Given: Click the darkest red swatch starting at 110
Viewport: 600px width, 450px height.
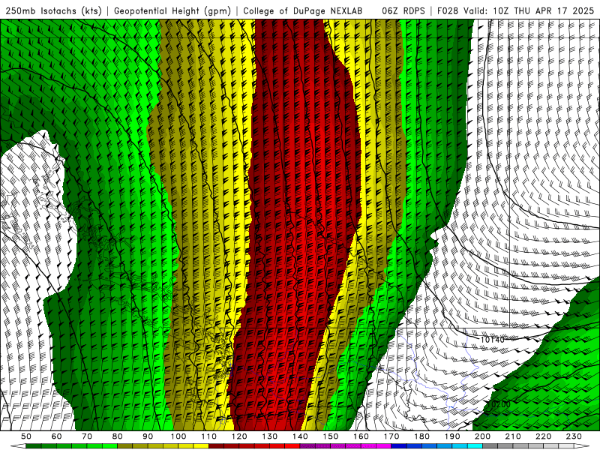Looking at the screenshot, I should pos(216,446).
